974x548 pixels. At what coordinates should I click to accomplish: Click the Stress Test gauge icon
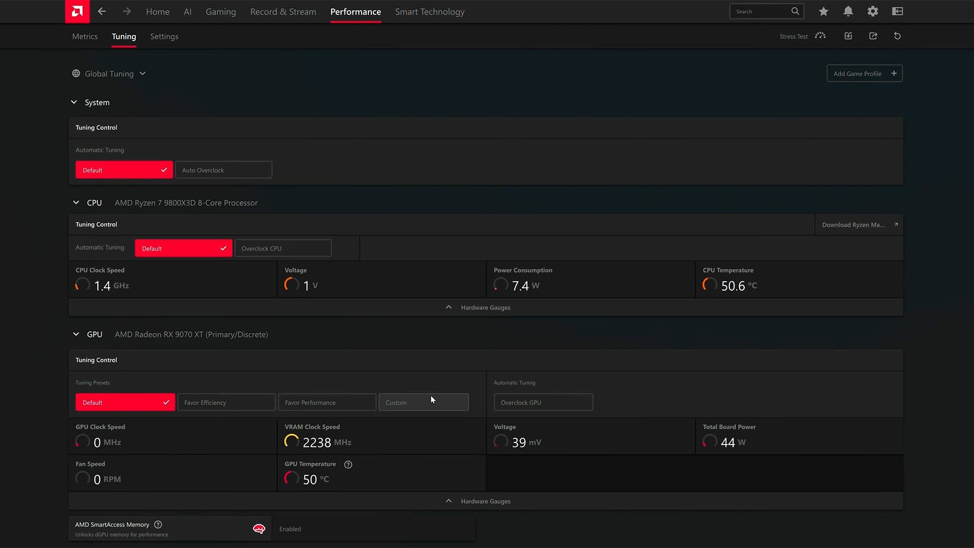point(820,36)
